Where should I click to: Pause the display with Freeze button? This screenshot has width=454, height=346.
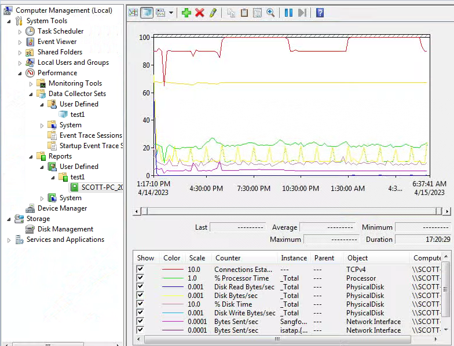coord(288,13)
